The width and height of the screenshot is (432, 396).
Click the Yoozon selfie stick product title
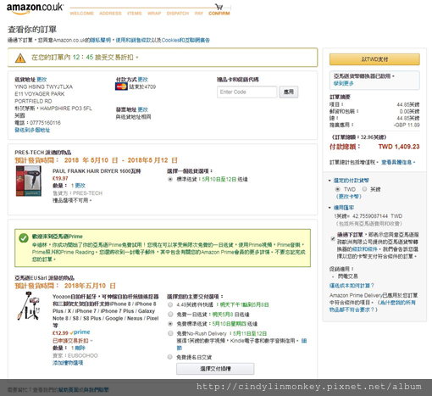coord(106,311)
